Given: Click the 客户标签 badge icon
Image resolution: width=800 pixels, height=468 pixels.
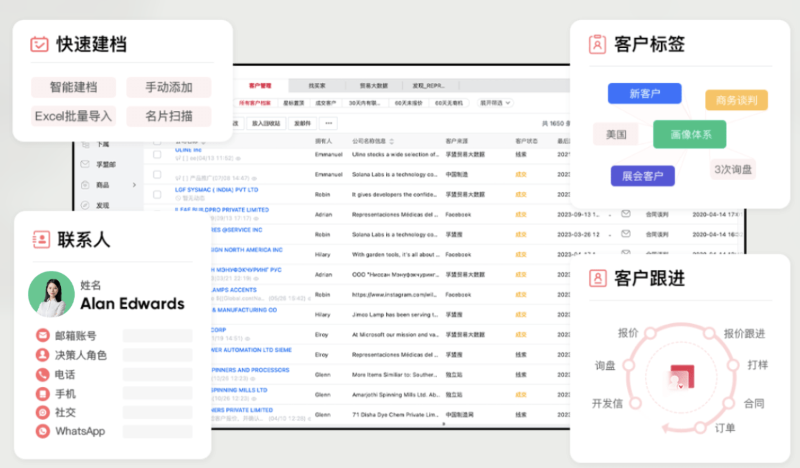Looking at the screenshot, I should click(x=598, y=44).
